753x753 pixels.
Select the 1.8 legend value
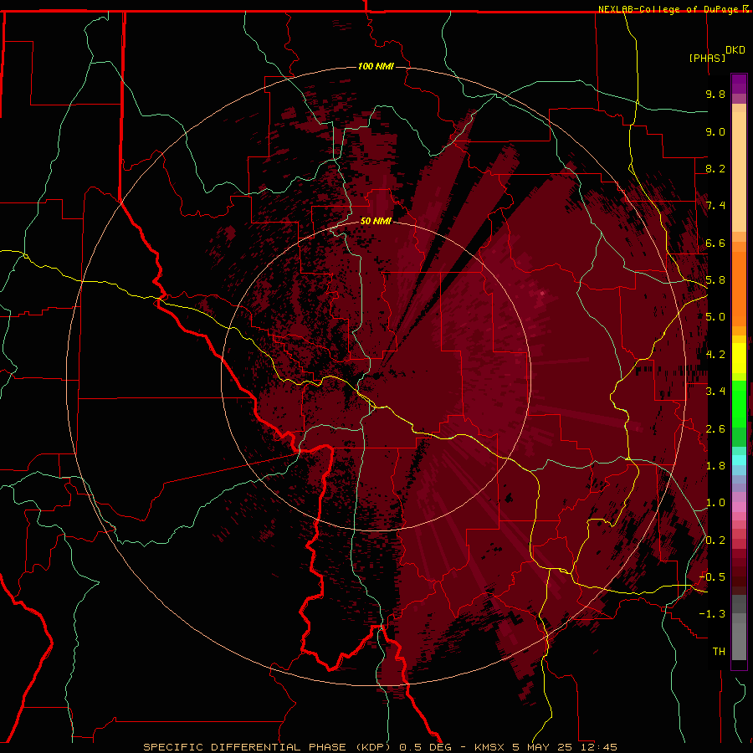click(715, 466)
